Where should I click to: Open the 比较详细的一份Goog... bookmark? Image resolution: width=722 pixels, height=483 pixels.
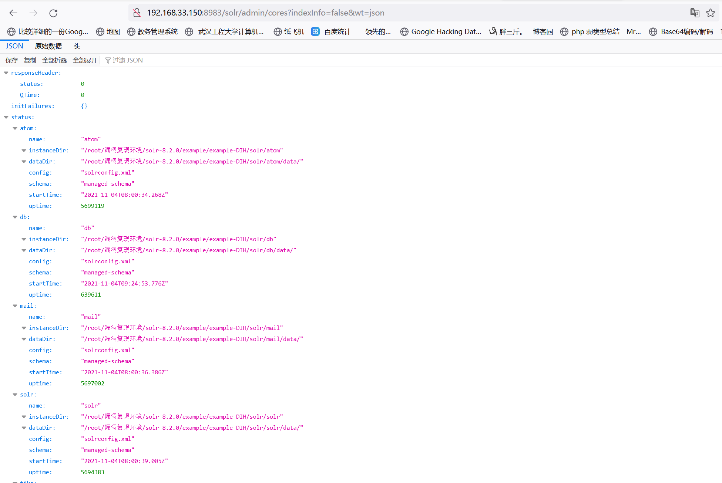(48, 32)
